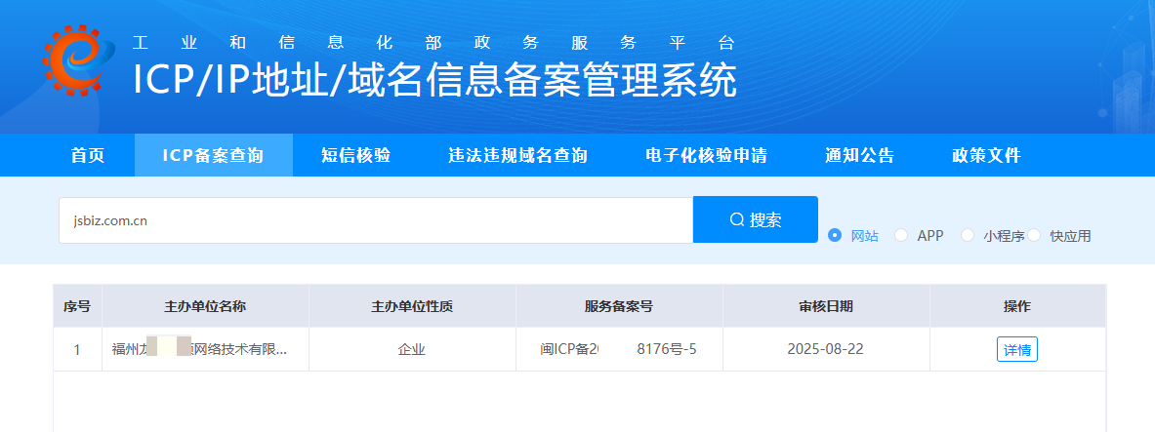Click the 企业 cell in row 1
Viewport: 1155px width, 432px height.
412,349
